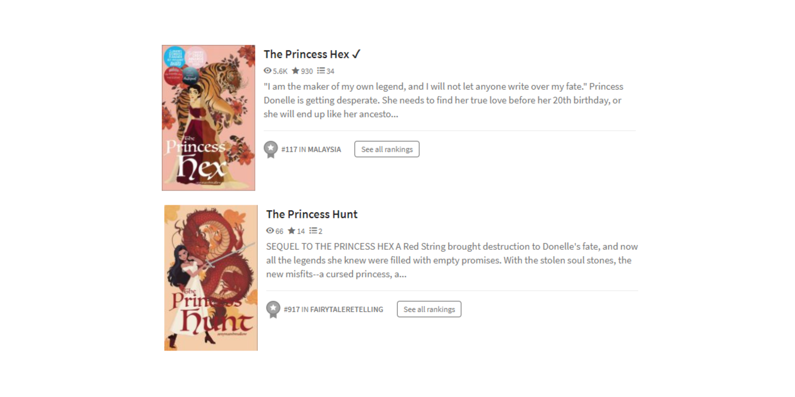Open The Princess Hex story title

[306, 54]
